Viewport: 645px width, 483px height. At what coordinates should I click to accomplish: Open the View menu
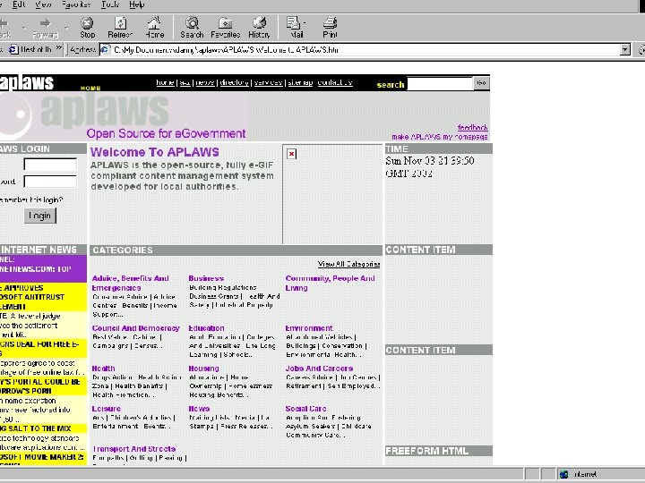tap(43, 4)
